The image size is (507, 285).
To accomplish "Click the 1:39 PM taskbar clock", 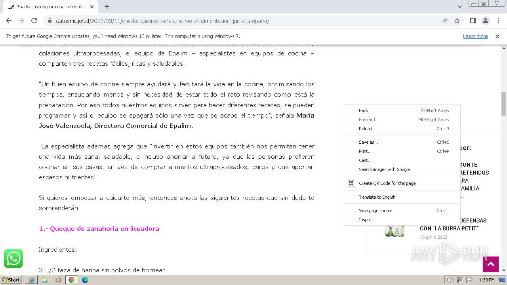I will coord(486,280).
